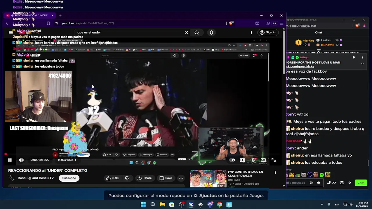372x209 pixels.
Task: Close the REACCIONANDO al UNDER tab
Action: point(52,15)
